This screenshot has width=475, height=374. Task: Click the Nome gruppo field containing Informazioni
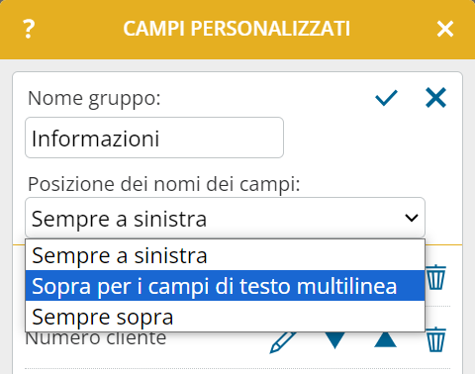click(x=154, y=138)
